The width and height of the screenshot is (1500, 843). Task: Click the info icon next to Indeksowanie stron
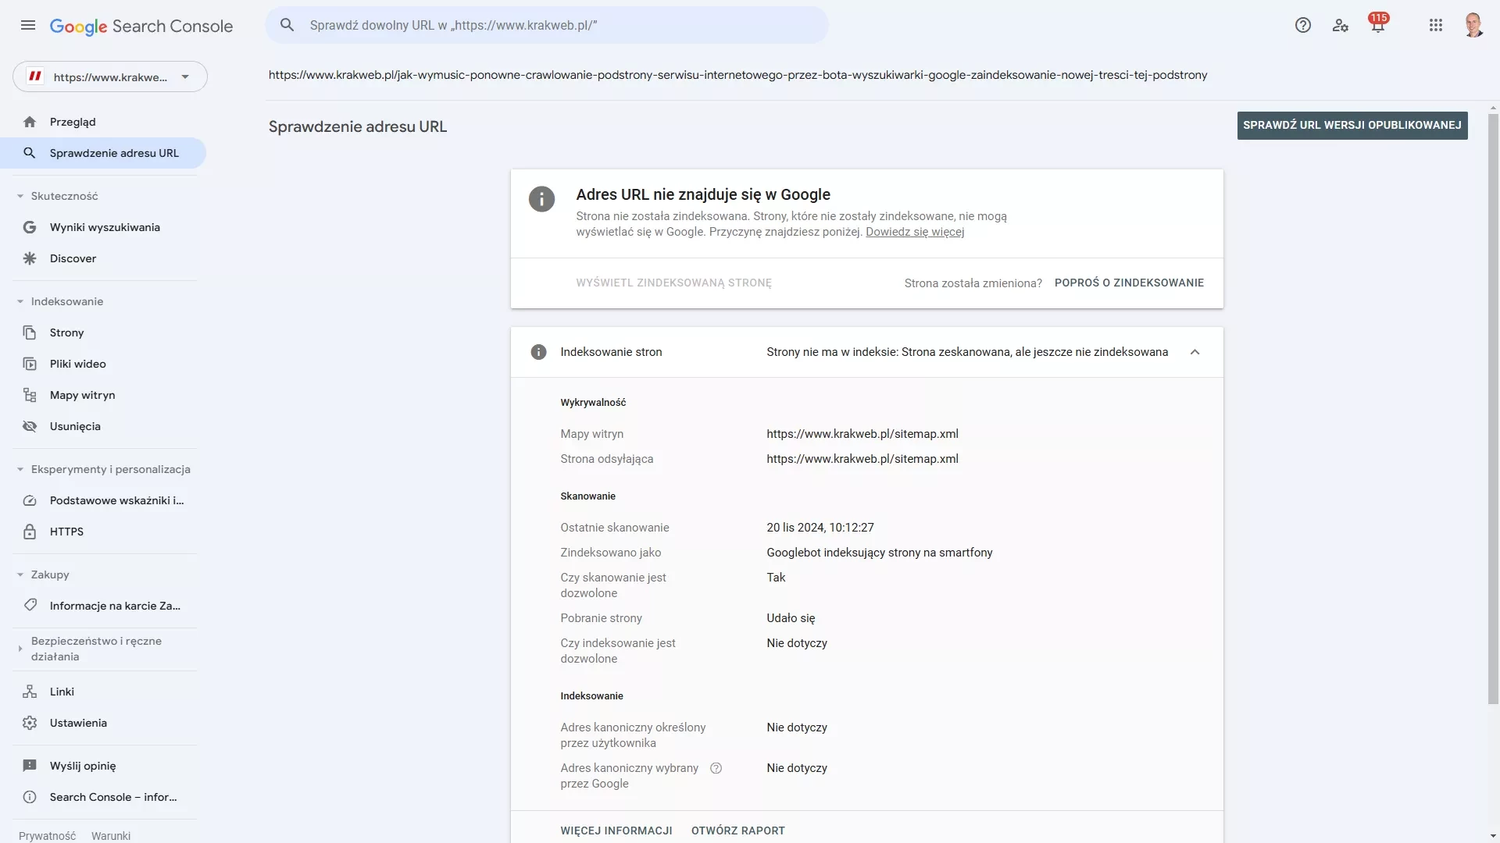(x=538, y=352)
